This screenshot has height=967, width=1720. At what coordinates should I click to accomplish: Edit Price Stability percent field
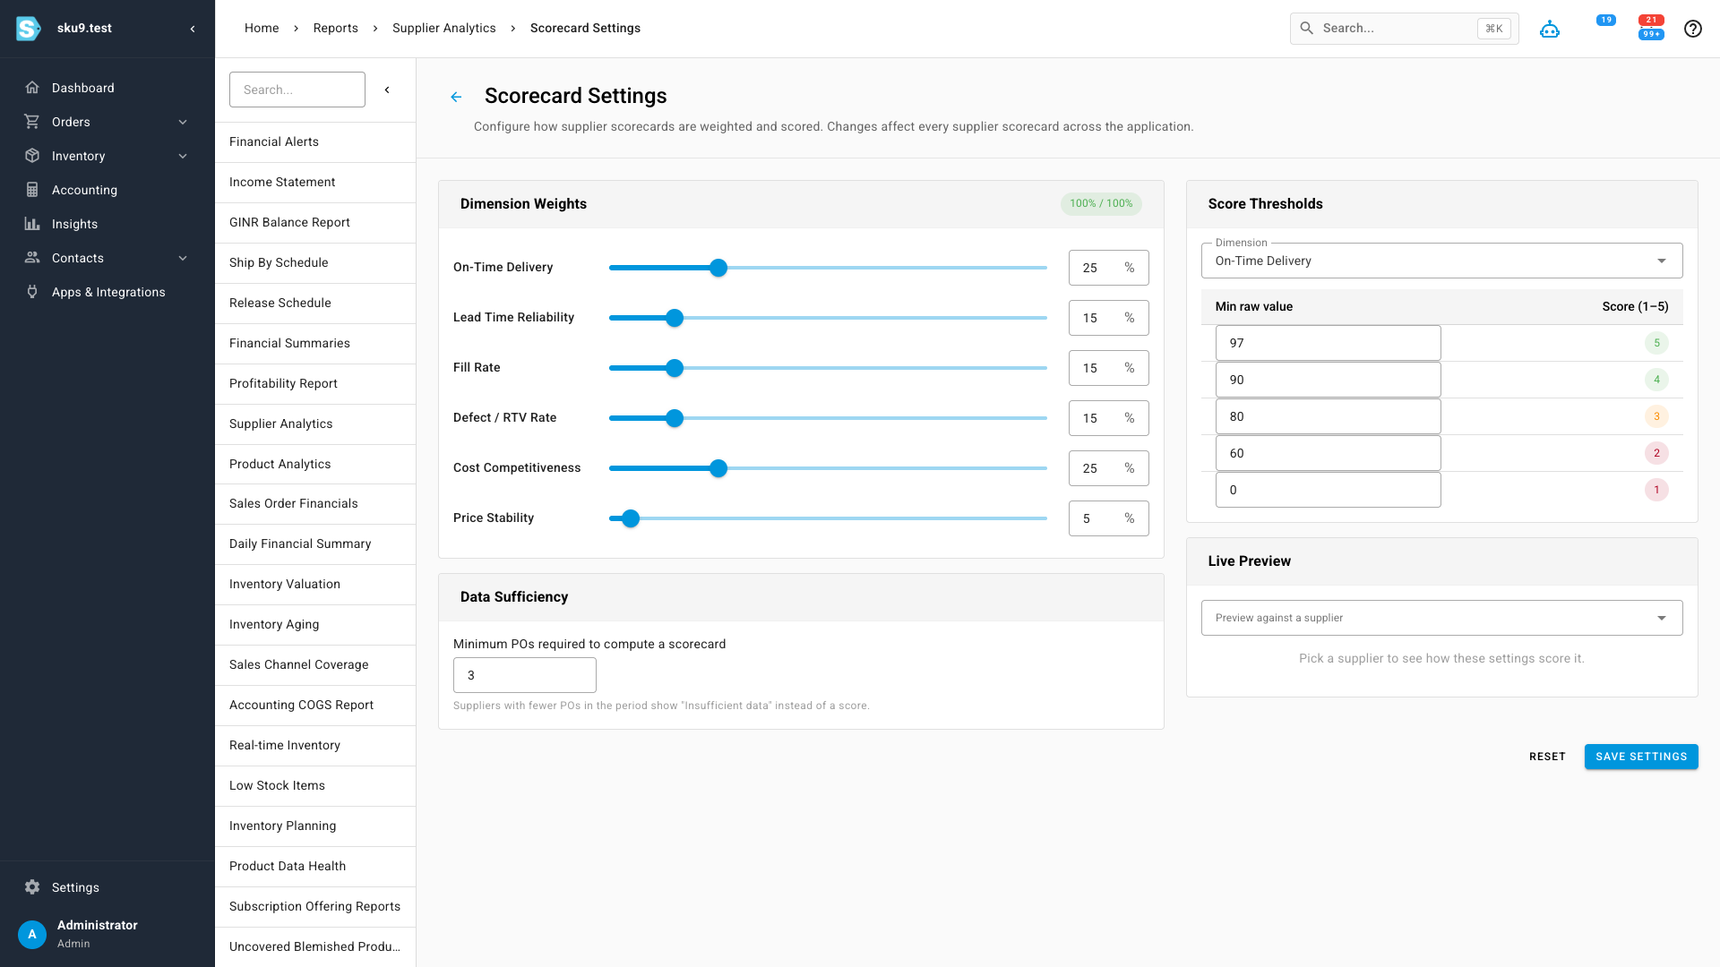click(x=1108, y=518)
